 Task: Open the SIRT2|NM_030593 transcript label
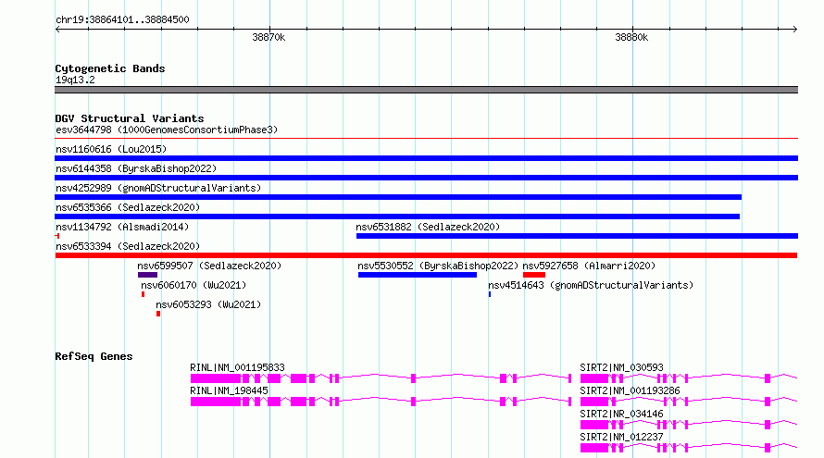click(621, 367)
